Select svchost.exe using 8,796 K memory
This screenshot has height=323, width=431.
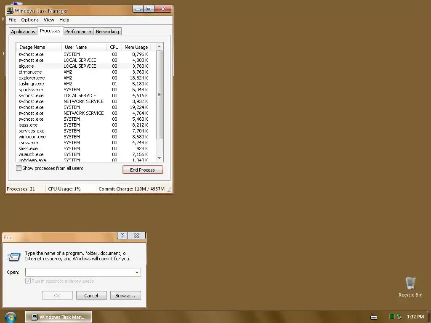[83, 54]
